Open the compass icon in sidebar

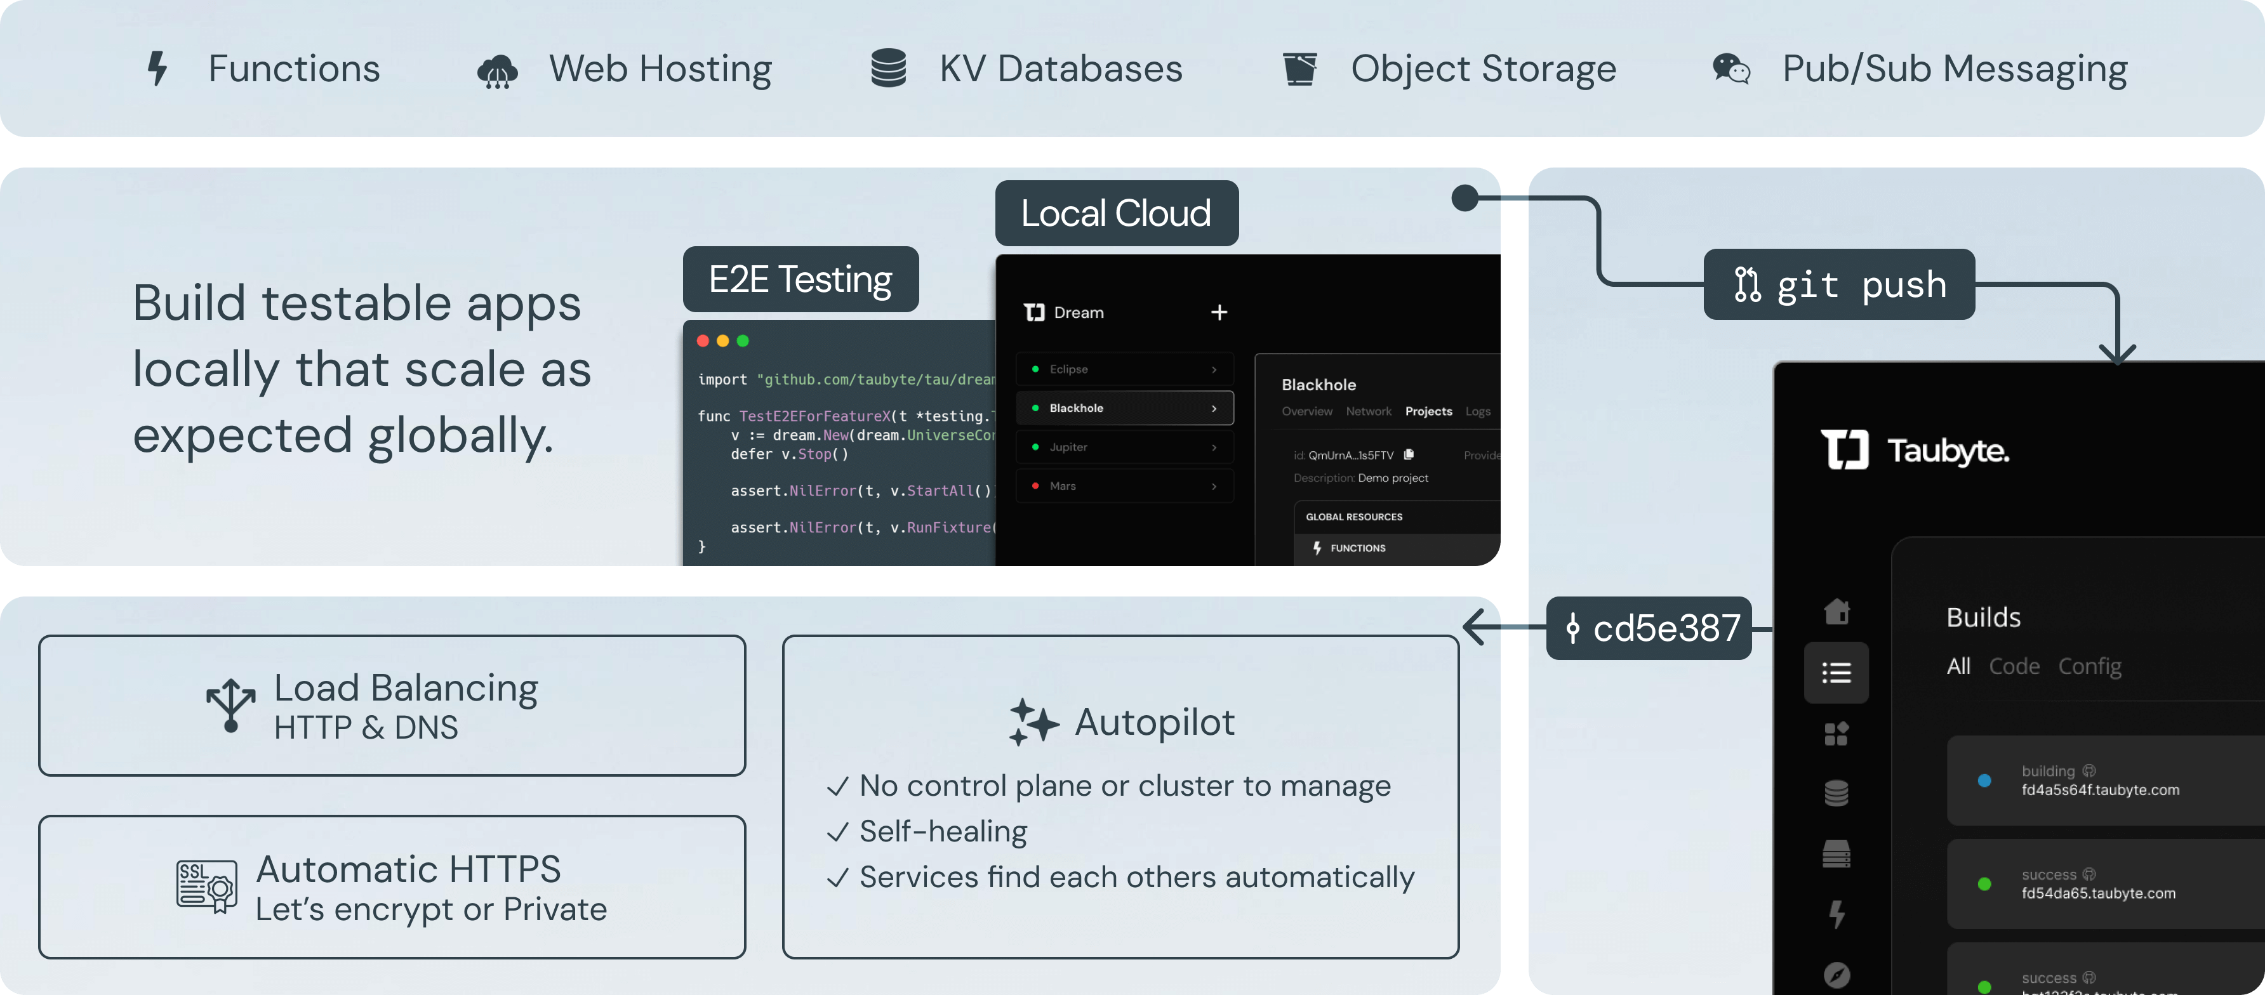coord(1836,974)
